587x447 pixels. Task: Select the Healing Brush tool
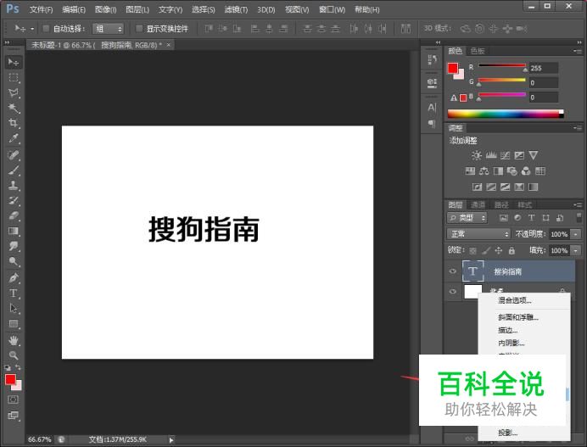click(x=14, y=155)
